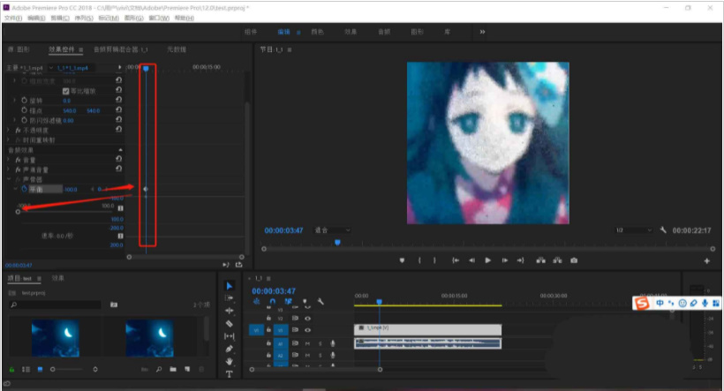Click the Export Frame camera icon
The image size is (724, 391).
tap(574, 260)
